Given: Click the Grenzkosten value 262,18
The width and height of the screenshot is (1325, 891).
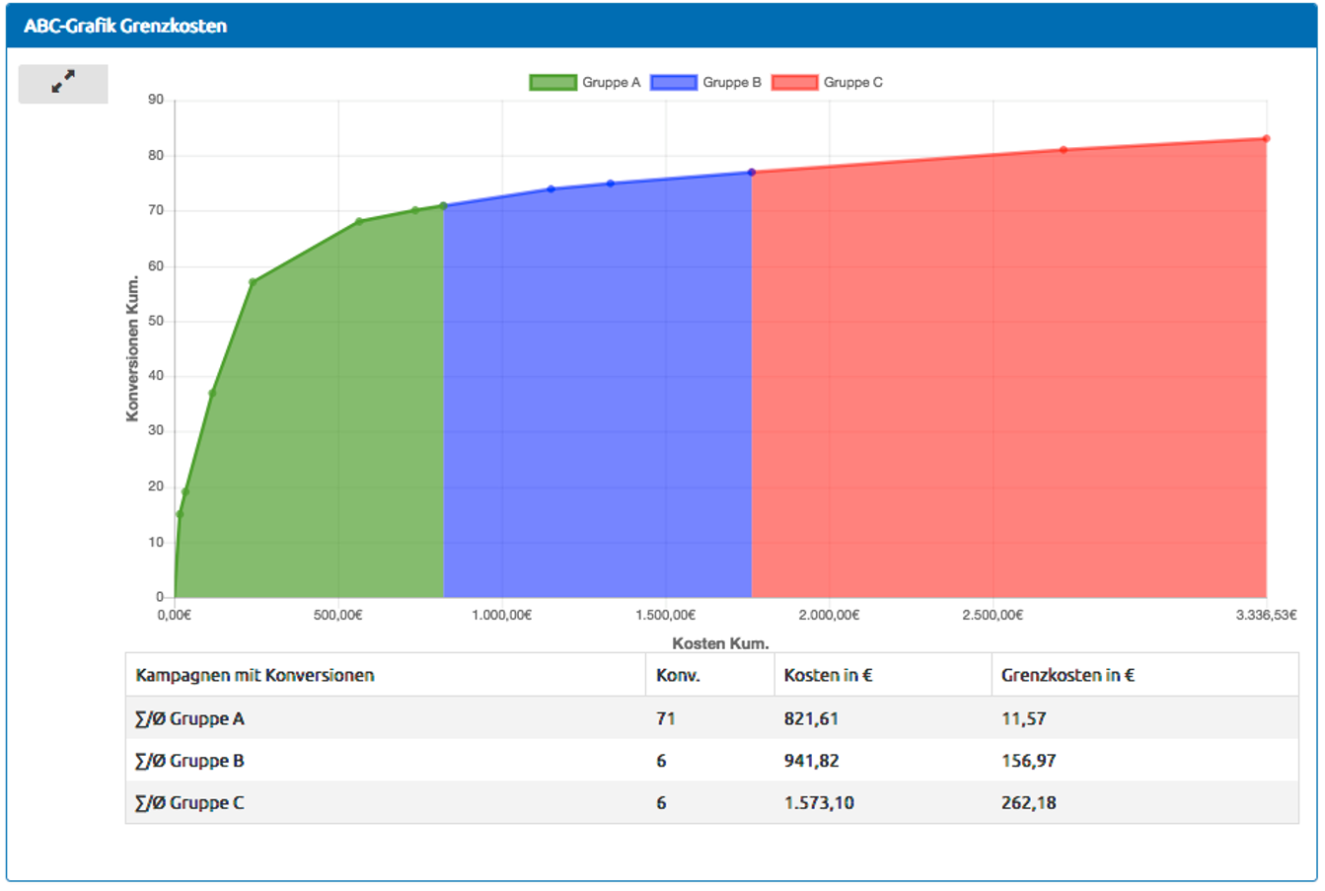Looking at the screenshot, I should click(1028, 803).
